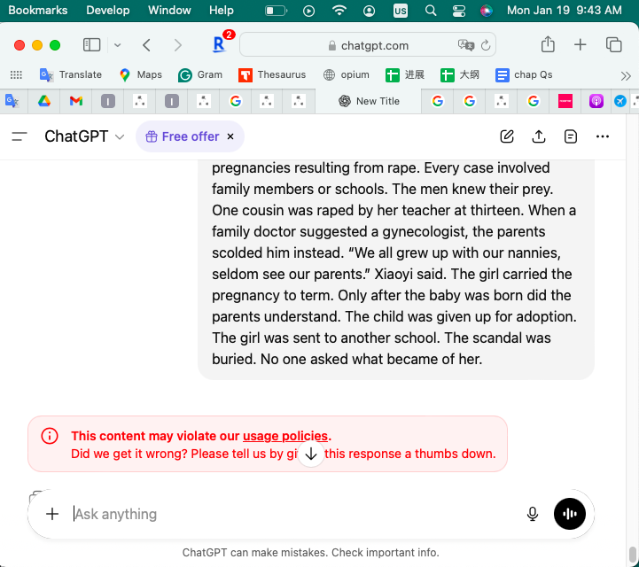Open the three-dots more options menu
The image size is (639, 567).
point(603,136)
